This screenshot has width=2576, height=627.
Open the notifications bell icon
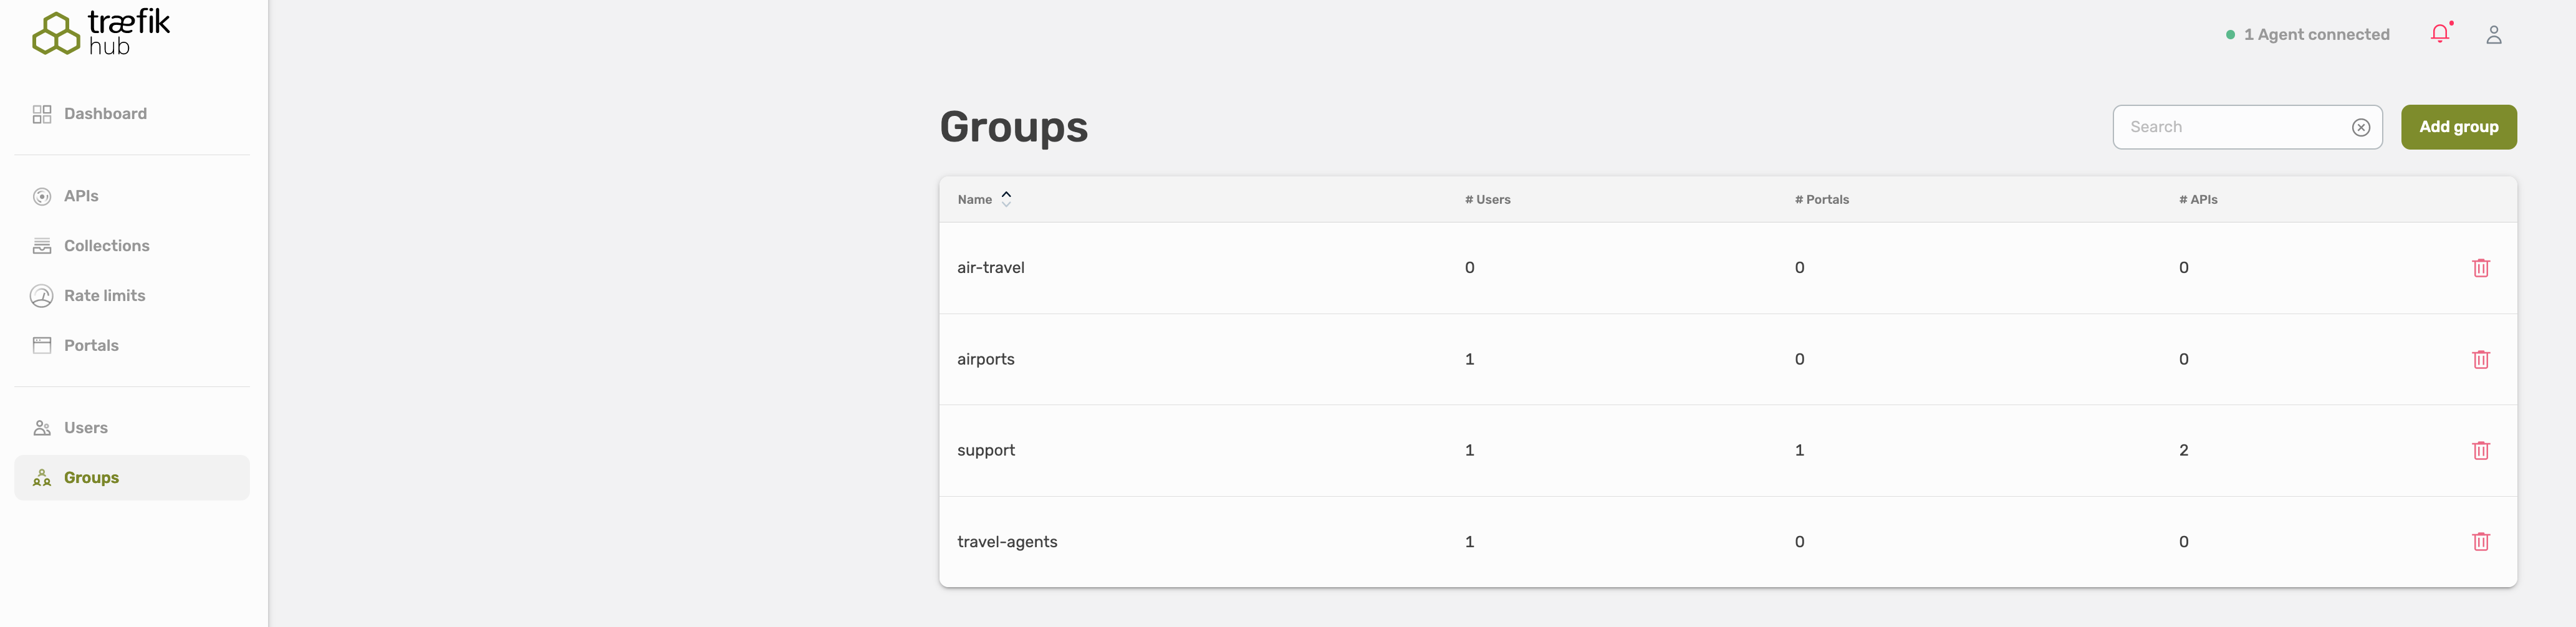click(x=2440, y=33)
